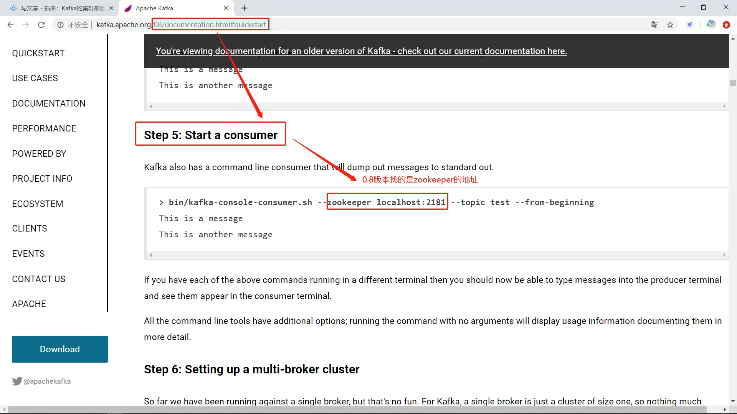Open the Google Translate page icon
737x414 pixels.
click(655, 25)
